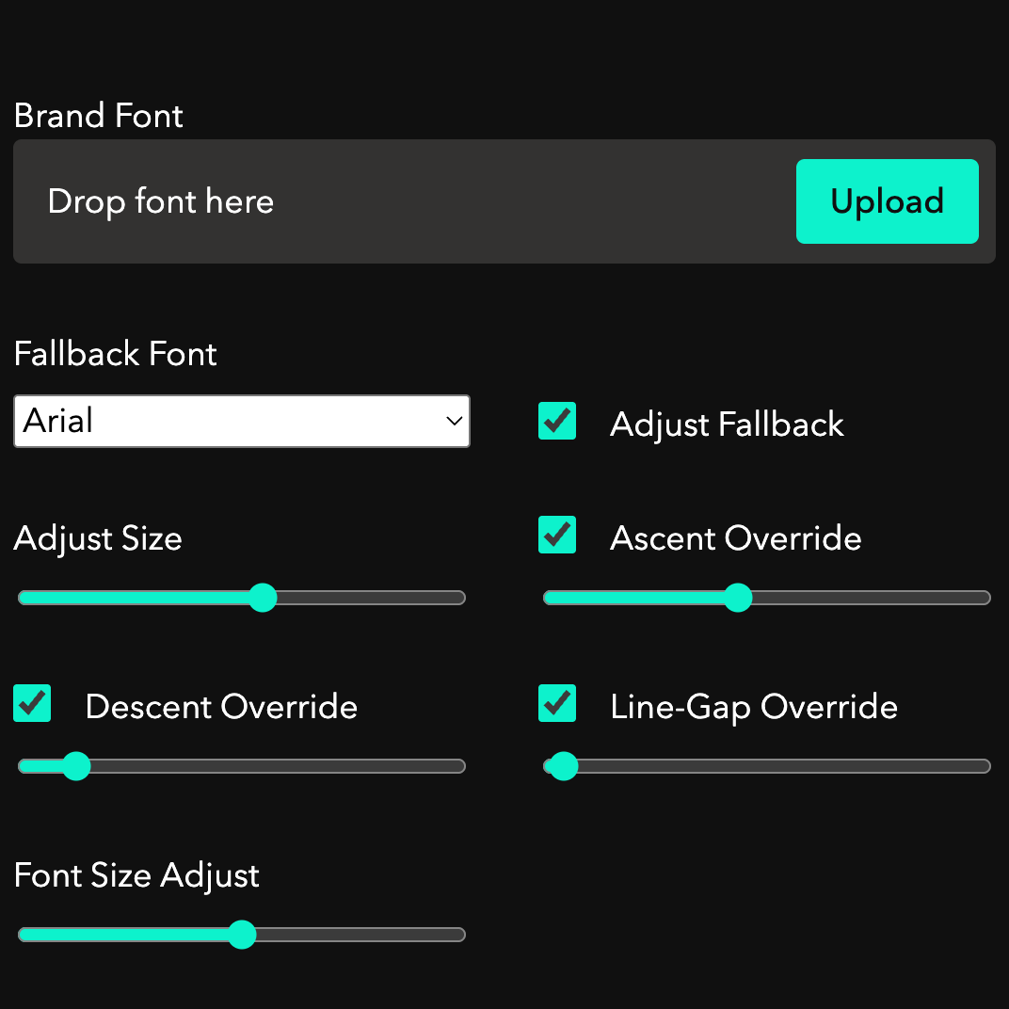Uncheck the Ascent Override checkbox
The width and height of the screenshot is (1009, 1009).
557,535
